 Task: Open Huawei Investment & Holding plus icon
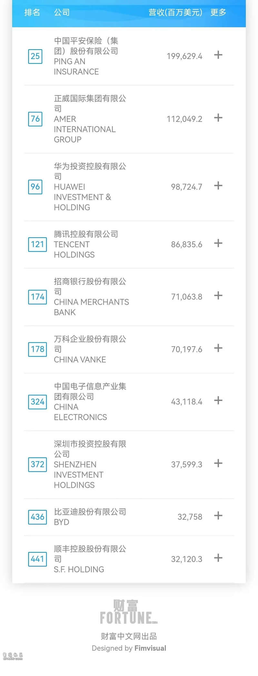218,185
